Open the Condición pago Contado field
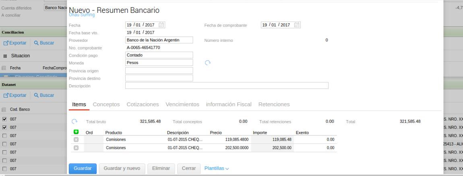The image size is (463, 176). (x=159, y=55)
